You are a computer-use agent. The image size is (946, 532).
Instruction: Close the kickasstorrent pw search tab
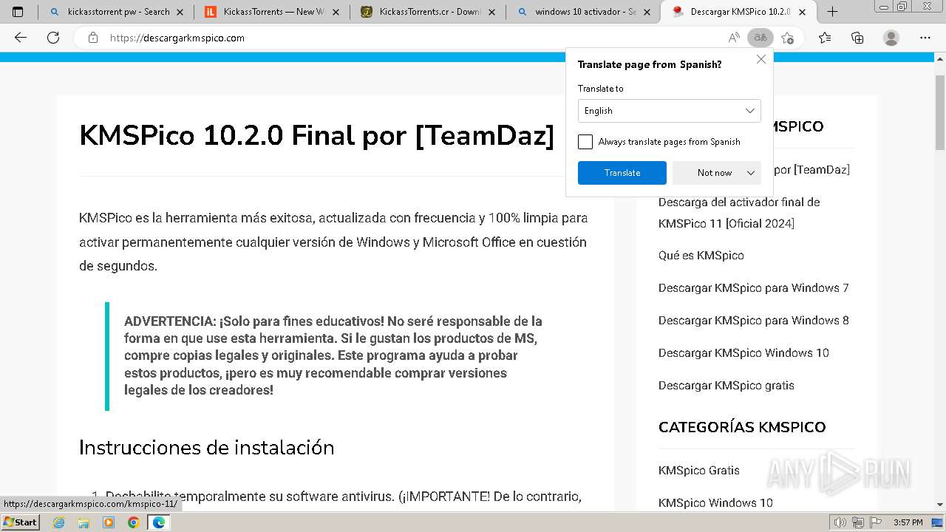[x=180, y=12]
